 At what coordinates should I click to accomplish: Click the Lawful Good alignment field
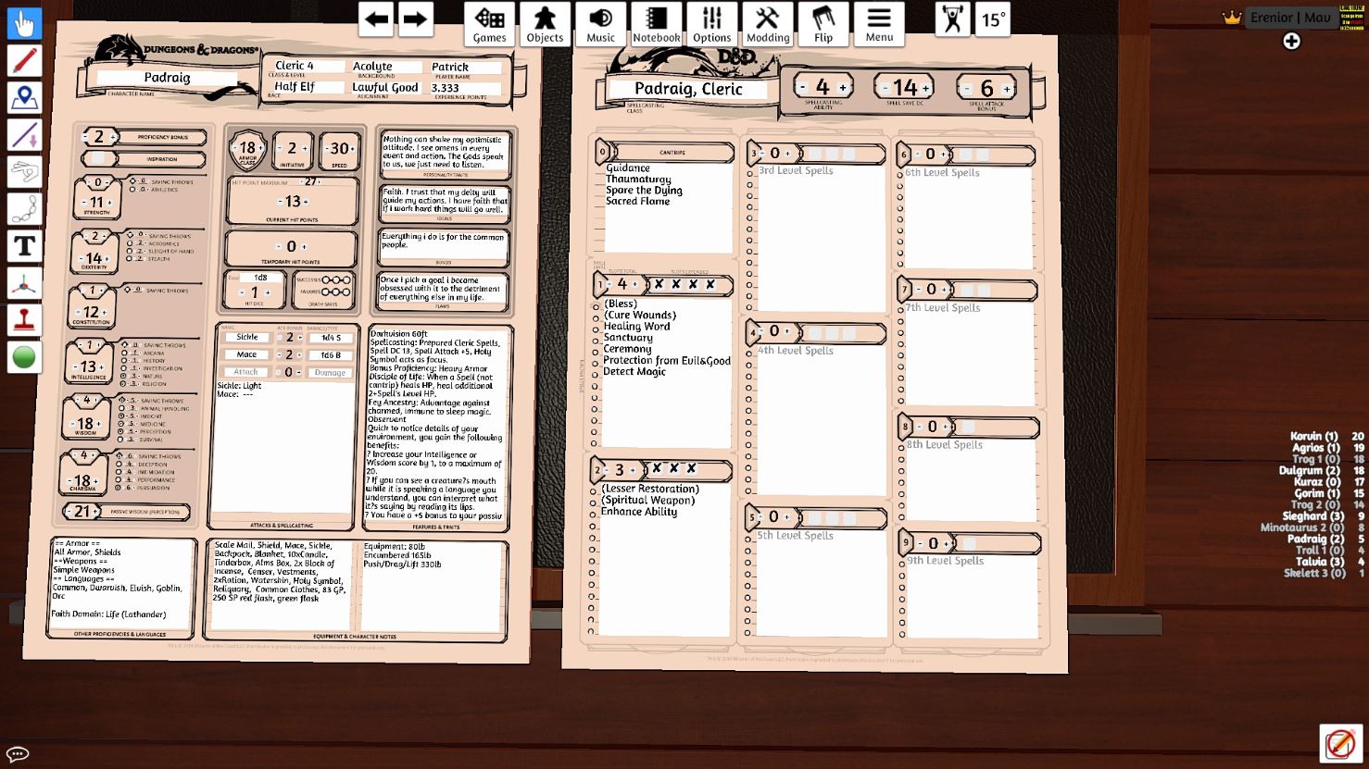(x=385, y=87)
